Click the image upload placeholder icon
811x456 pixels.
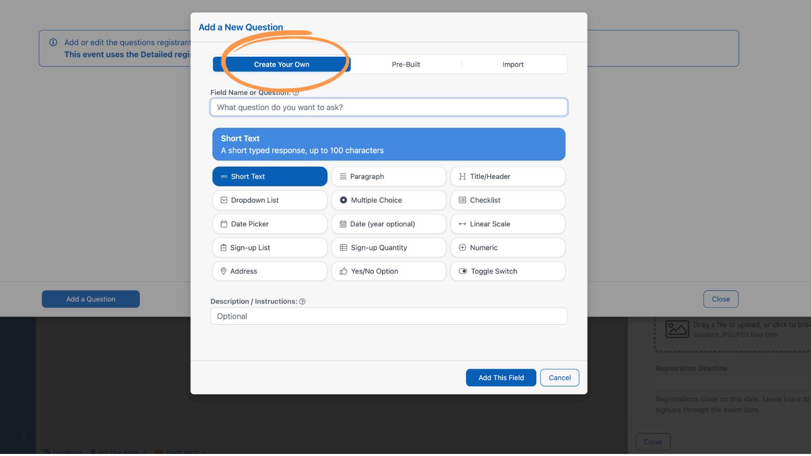tap(677, 329)
